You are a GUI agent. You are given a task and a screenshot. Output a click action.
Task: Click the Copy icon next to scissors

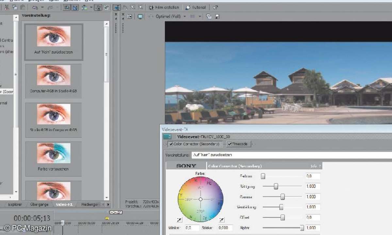click(14, 7)
